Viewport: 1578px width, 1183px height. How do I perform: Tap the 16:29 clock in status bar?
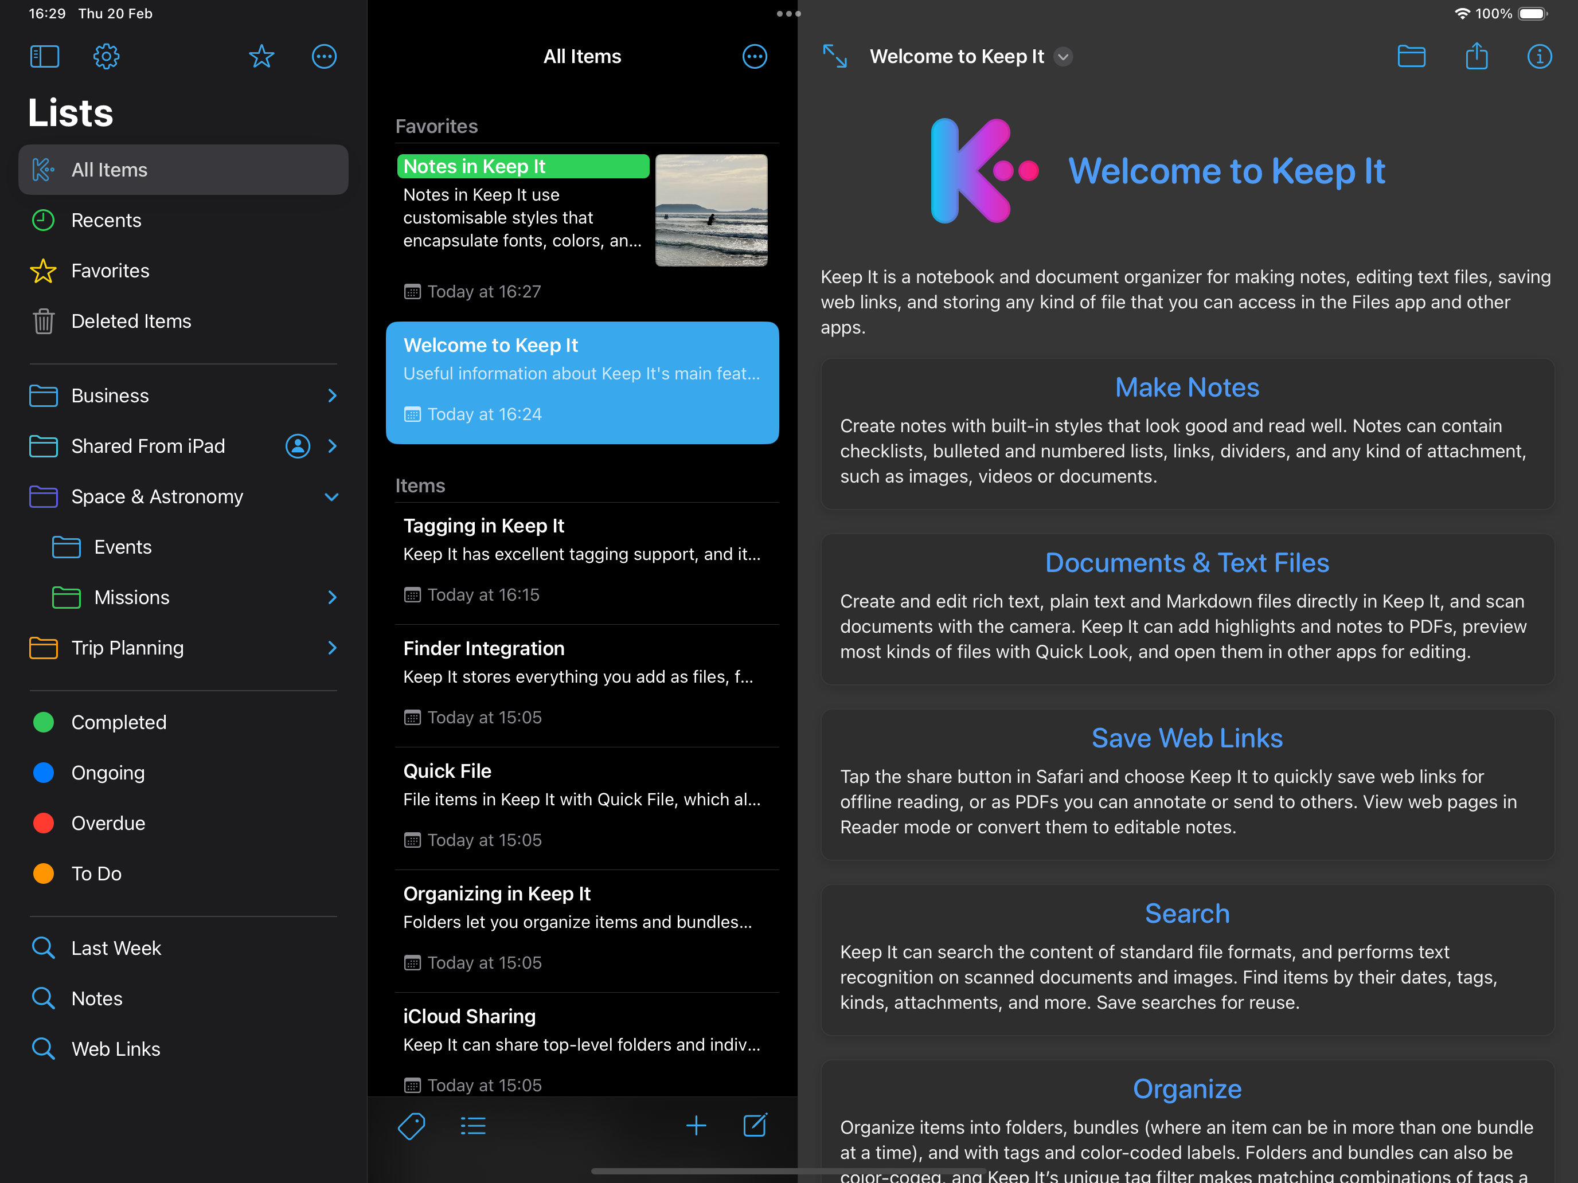pos(47,14)
